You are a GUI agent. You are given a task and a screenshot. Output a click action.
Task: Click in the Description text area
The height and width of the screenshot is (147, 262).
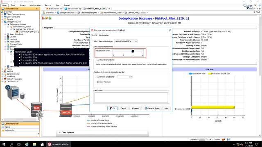point(131,98)
